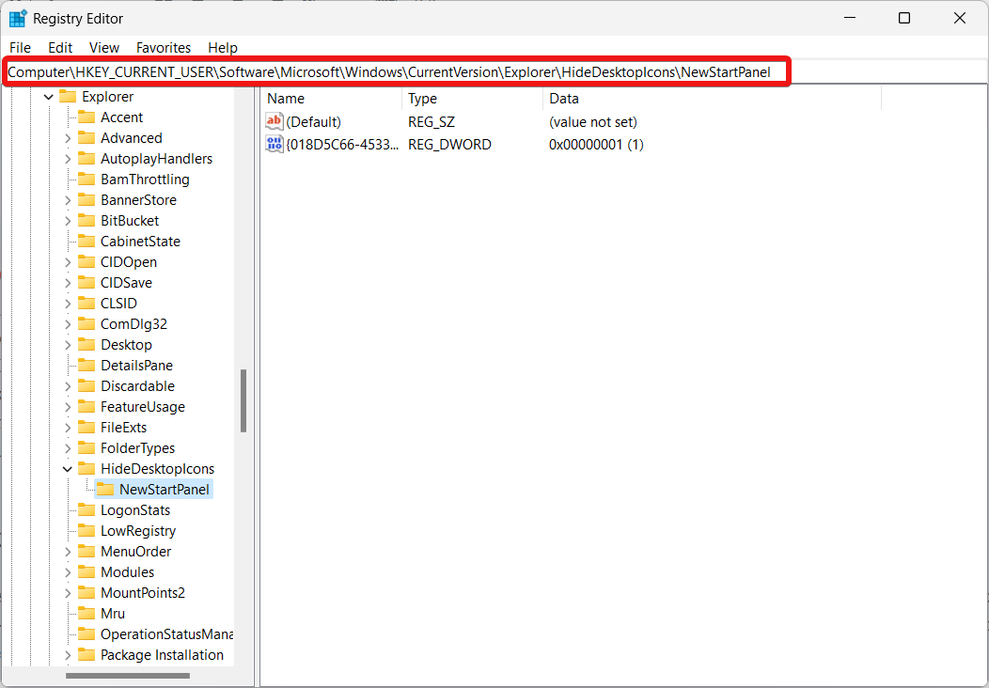Click the Advanced folder icon
The width and height of the screenshot is (989, 688).
86,138
